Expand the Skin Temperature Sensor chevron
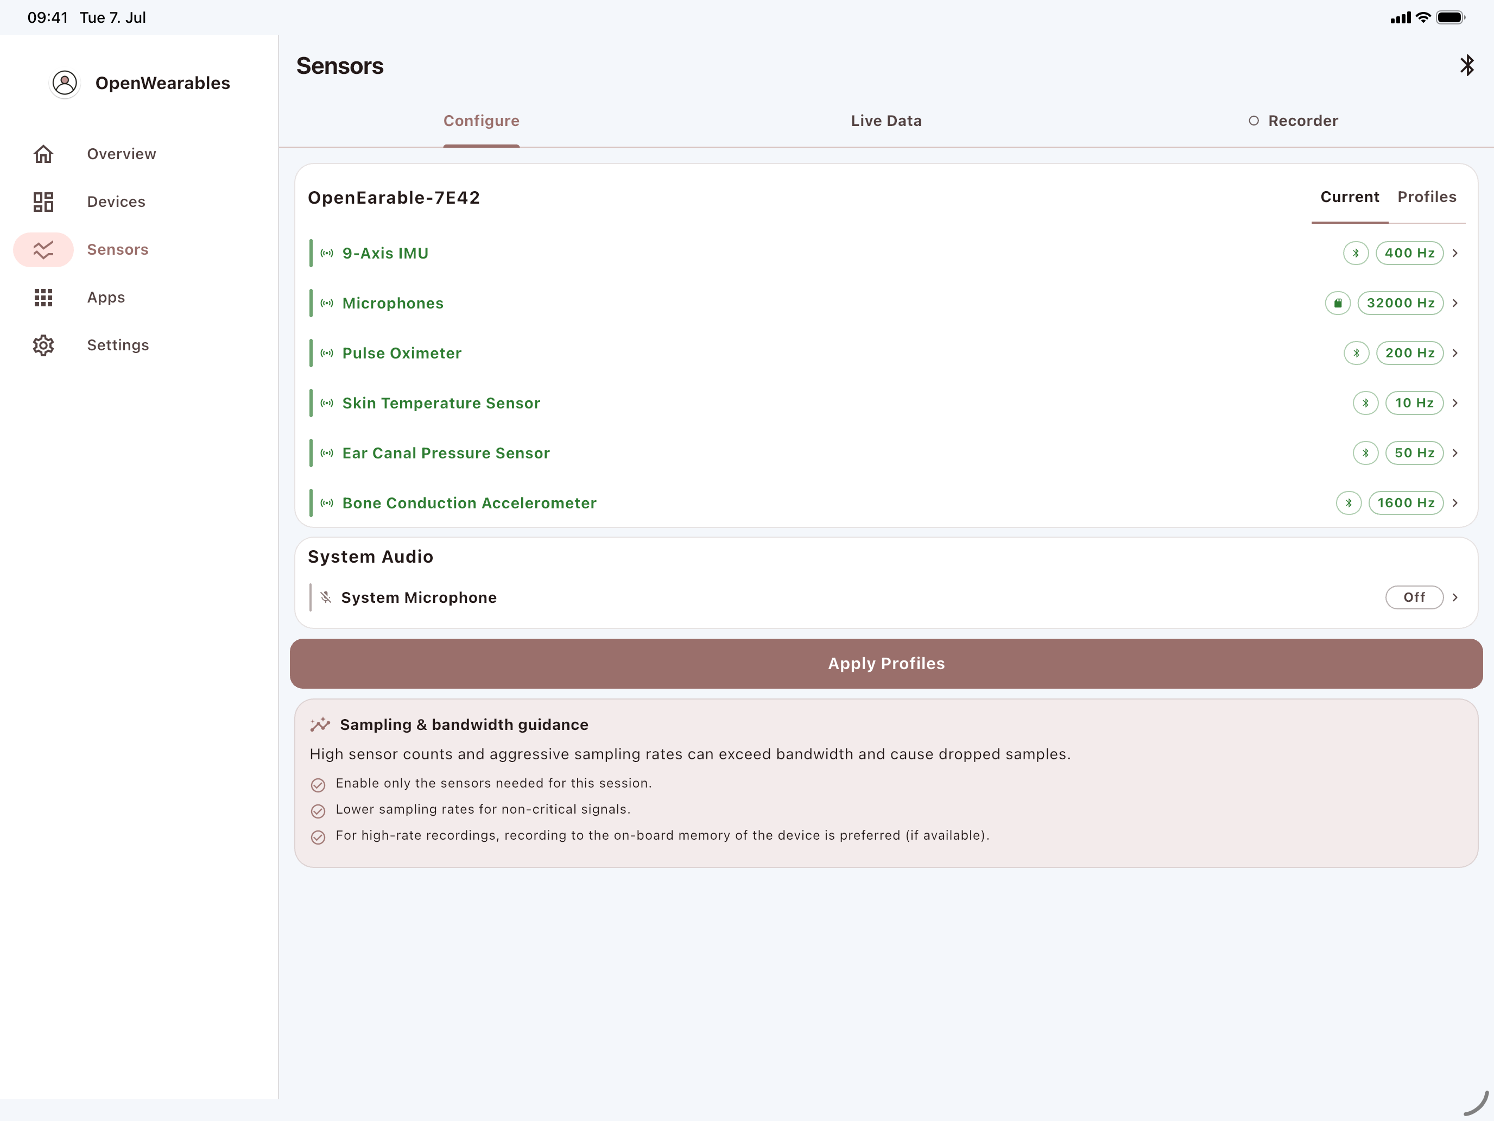1494x1121 pixels. 1455,404
